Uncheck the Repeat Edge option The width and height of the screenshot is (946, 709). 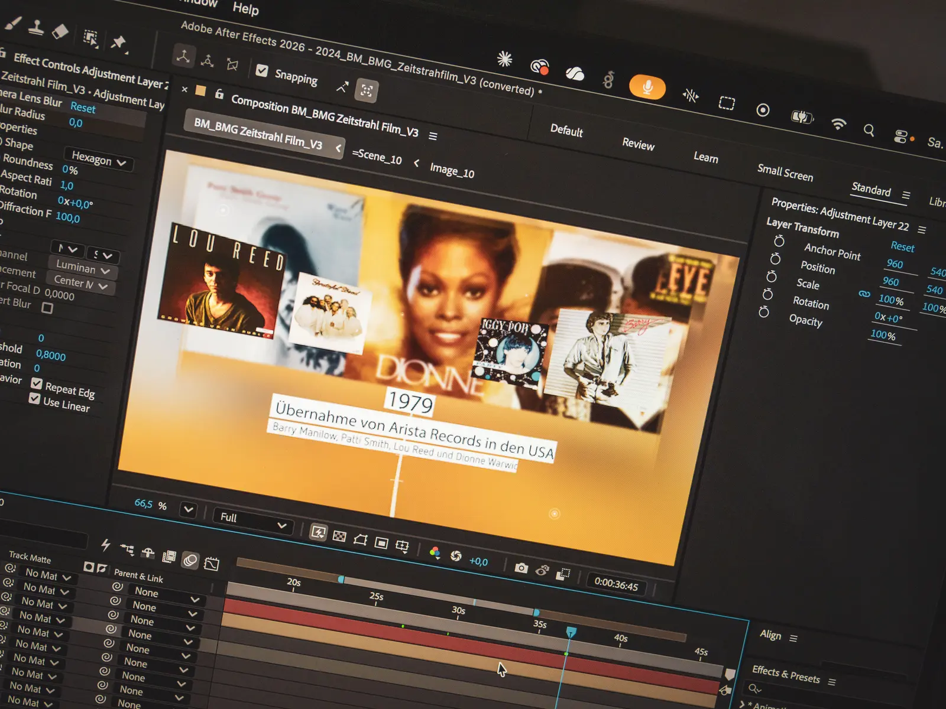(x=37, y=384)
